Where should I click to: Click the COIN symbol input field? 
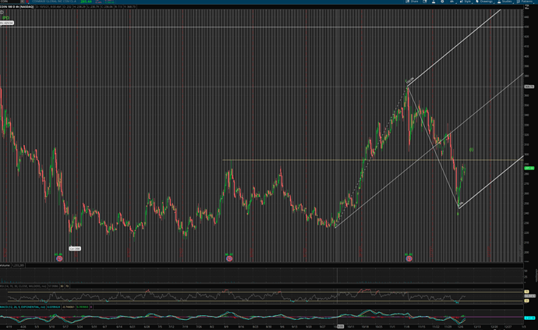tap(10, 2)
